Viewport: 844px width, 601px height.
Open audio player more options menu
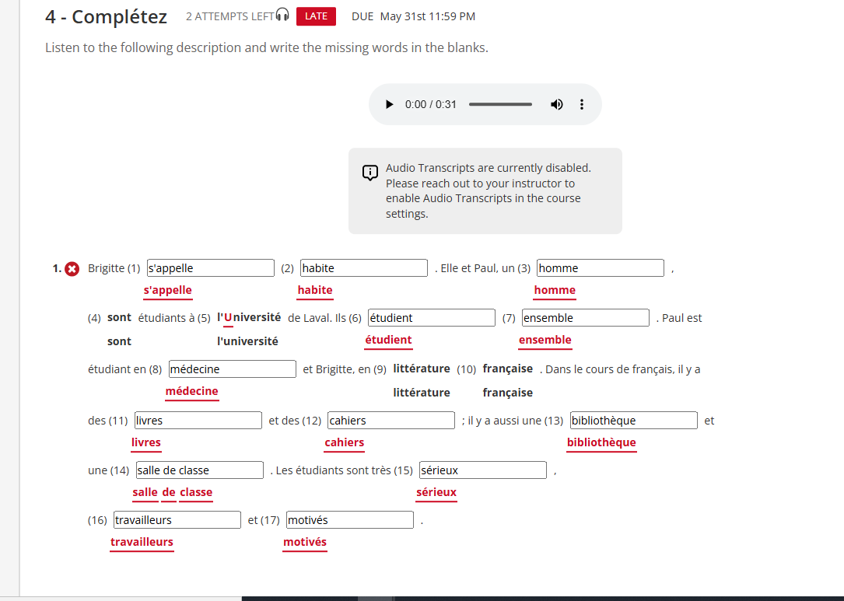582,104
